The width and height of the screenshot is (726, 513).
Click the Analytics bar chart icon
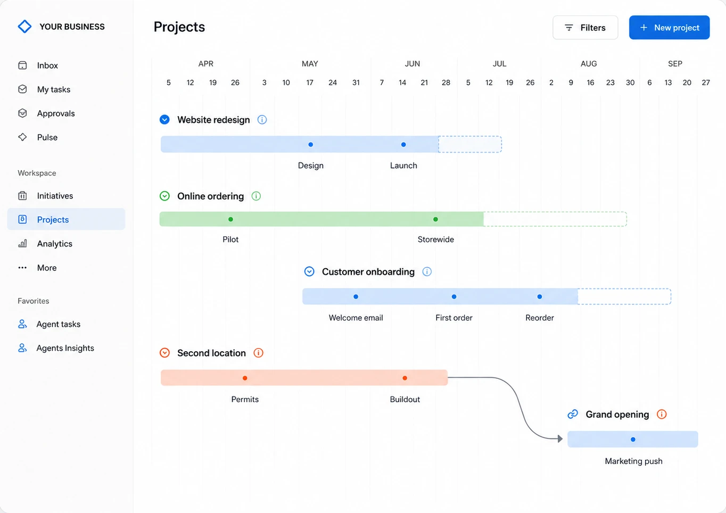22,244
